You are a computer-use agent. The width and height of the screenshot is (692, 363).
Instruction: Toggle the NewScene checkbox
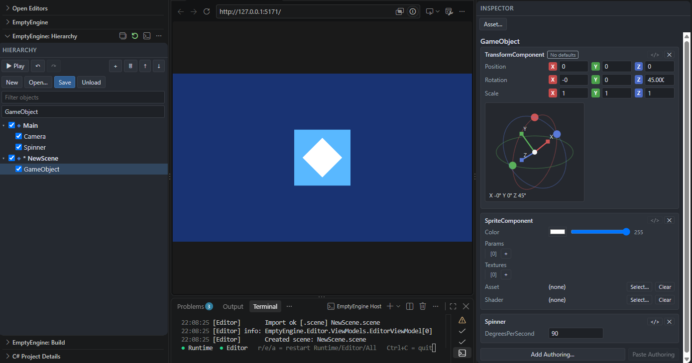[12, 158]
